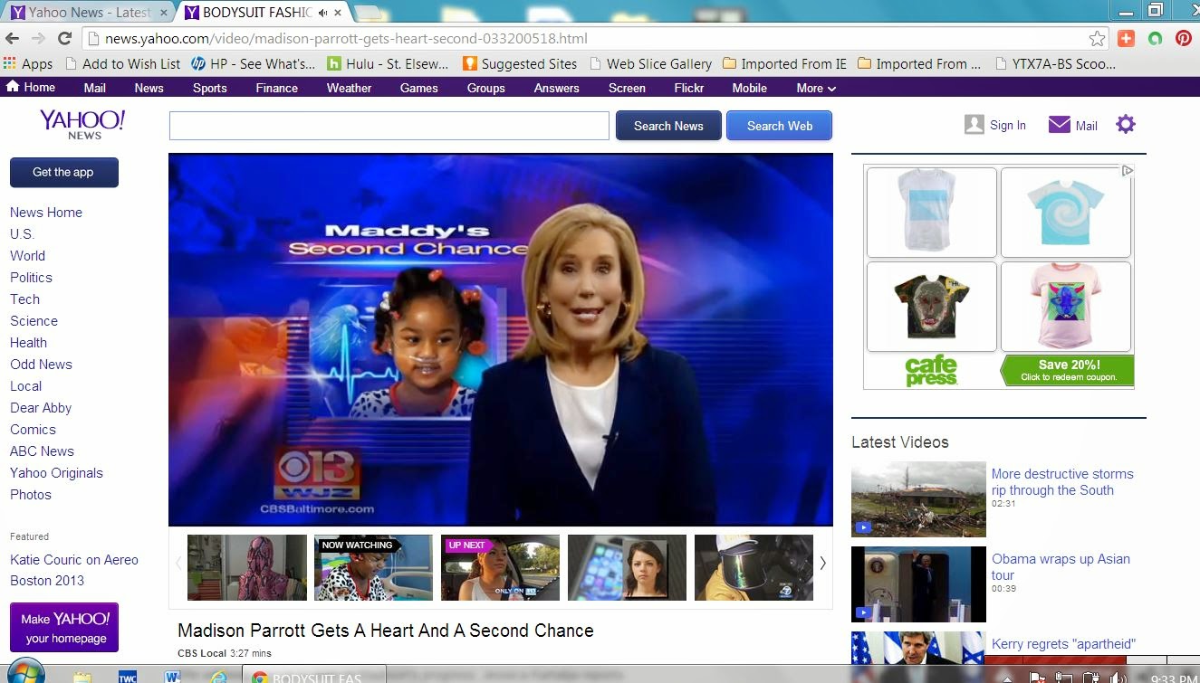Viewport: 1200px width, 683px height.
Task: Select the phone and mugshot thumbnail
Action: pos(627,567)
